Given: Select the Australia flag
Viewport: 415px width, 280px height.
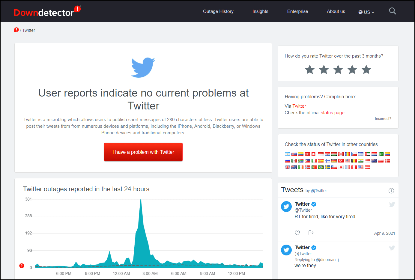Looking at the screenshot, I should [294, 167].
